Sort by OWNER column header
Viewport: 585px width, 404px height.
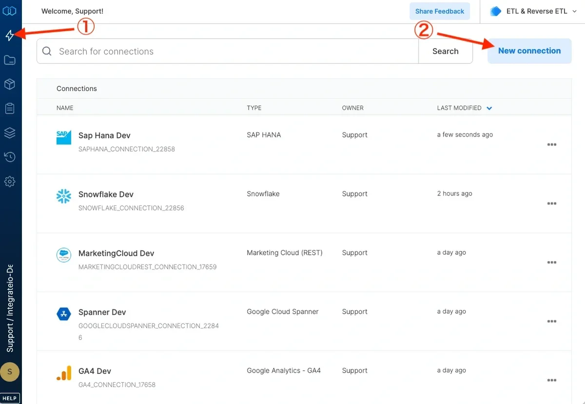pos(353,108)
